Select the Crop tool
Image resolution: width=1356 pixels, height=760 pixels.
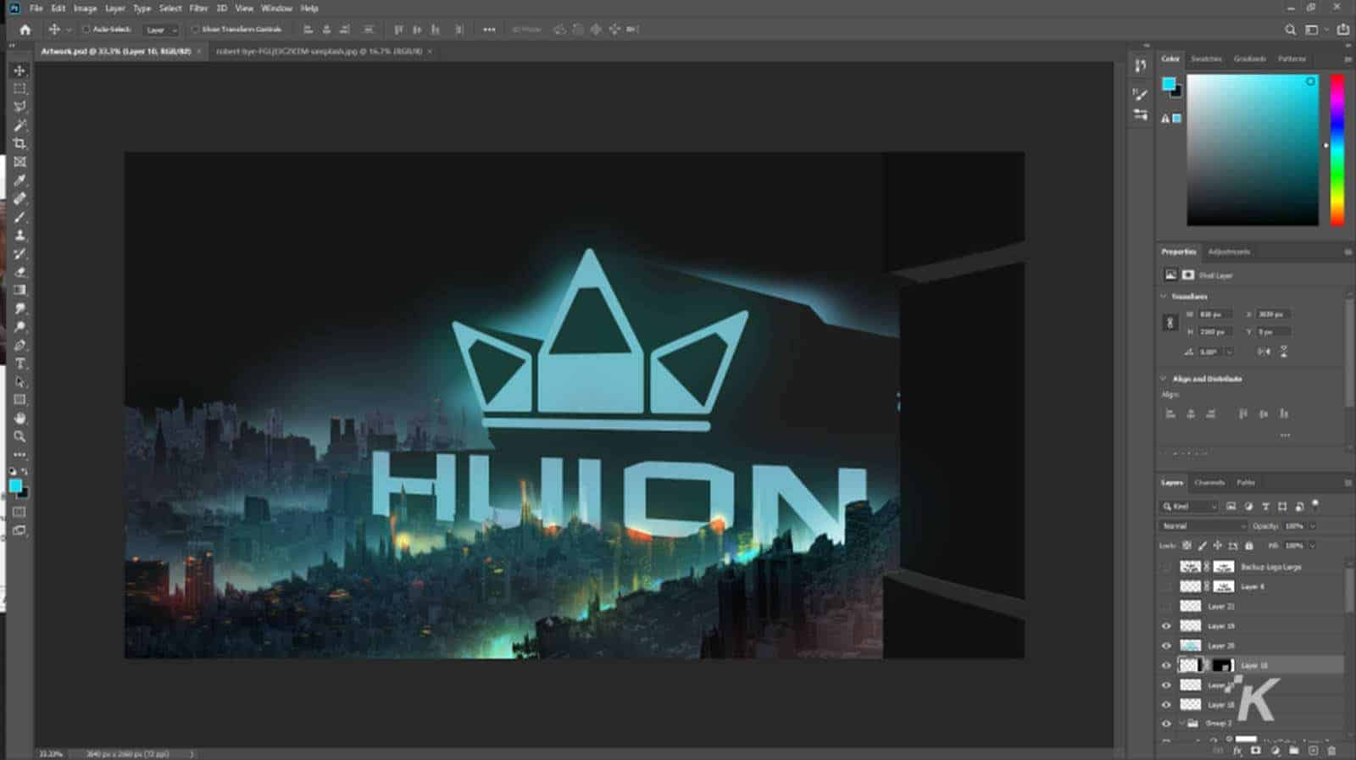pos(19,143)
